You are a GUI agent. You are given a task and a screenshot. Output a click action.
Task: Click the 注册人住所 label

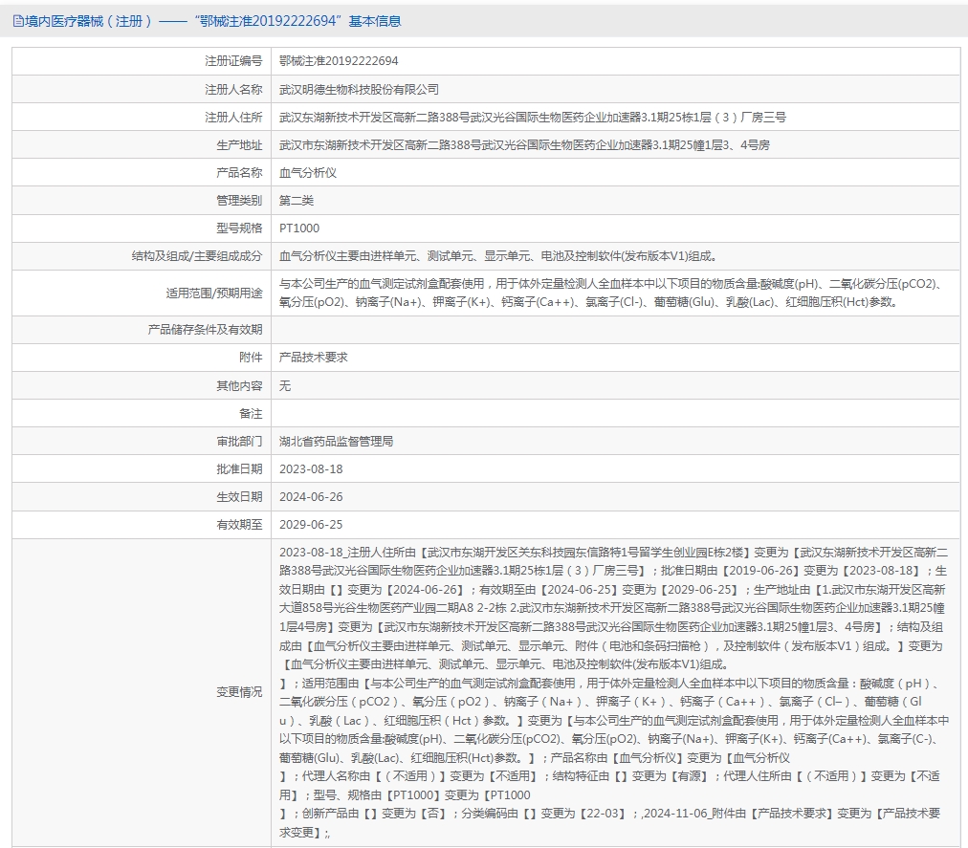coord(233,118)
